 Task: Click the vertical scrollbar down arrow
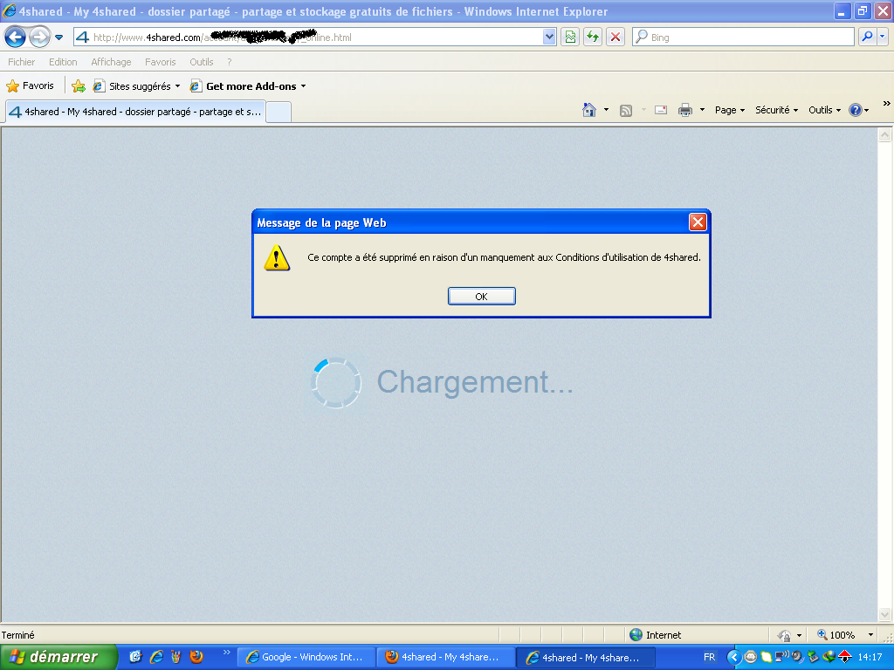point(885,614)
